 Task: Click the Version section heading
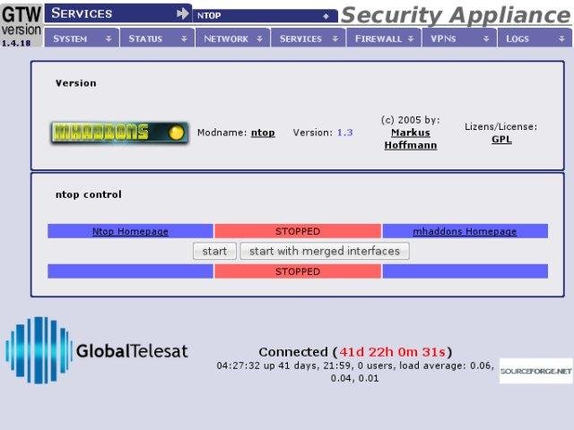[x=75, y=83]
